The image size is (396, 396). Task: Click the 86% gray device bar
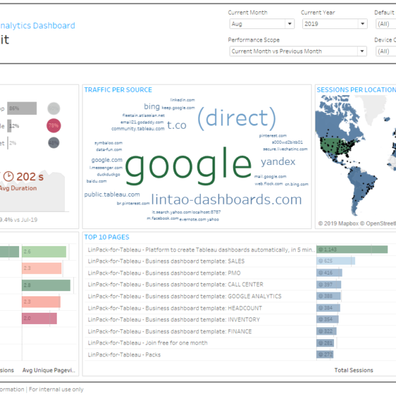pyautogui.click(x=22, y=108)
